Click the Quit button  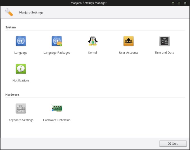(173, 144)
